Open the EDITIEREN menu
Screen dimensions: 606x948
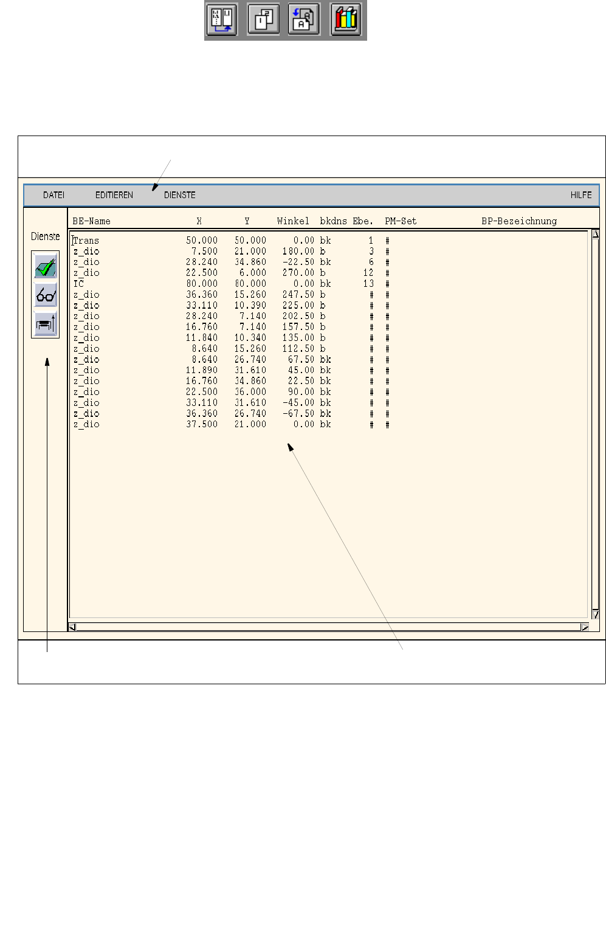click(114, 195)
